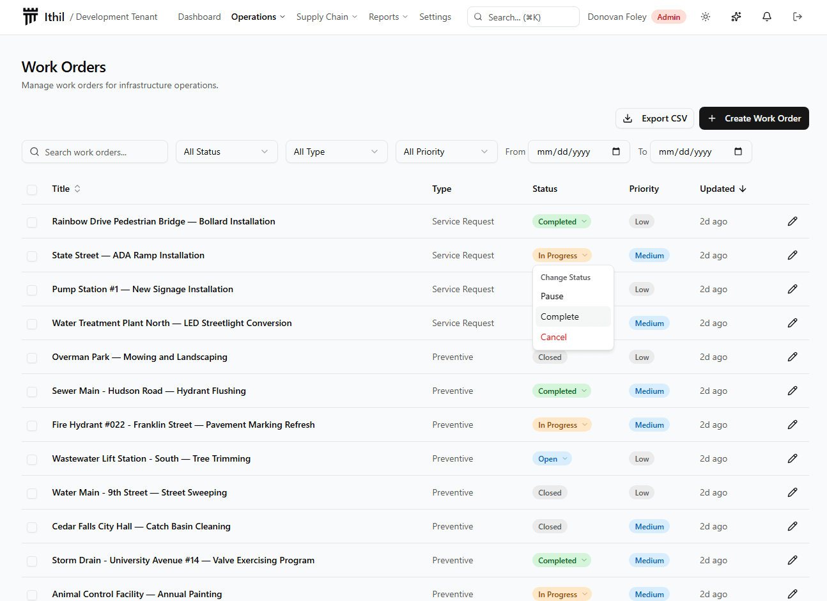827x601 pixels.
Task: Edit Overman Park Mowing work order
Action: [792, 357]
